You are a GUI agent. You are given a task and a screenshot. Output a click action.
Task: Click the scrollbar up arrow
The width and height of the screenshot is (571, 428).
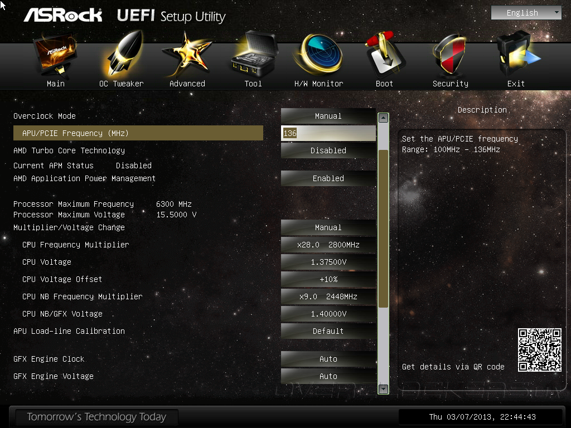tap(383, 118)
